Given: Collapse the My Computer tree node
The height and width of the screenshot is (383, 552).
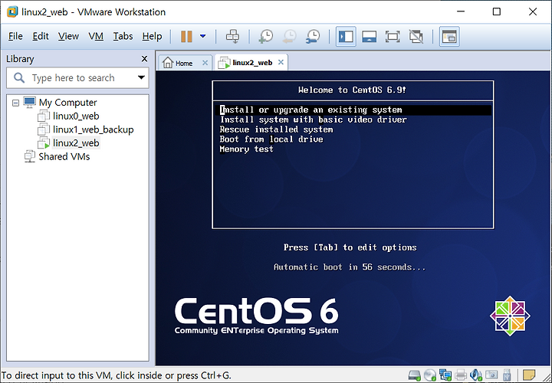Looking at the screenshot, I should click(15, 103).
